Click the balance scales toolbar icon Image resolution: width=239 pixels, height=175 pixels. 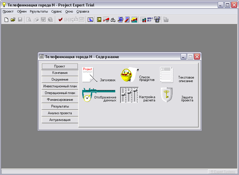pyautogui.click(x=113, y=20)
